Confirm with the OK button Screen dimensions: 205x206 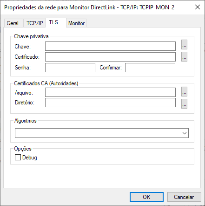tap(146, 197)
